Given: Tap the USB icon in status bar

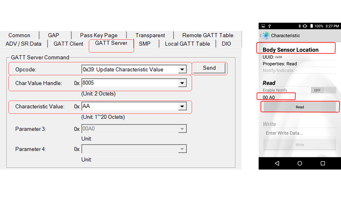Looking at the screenshot, I should pyautogui.click(x=270, y=26).
